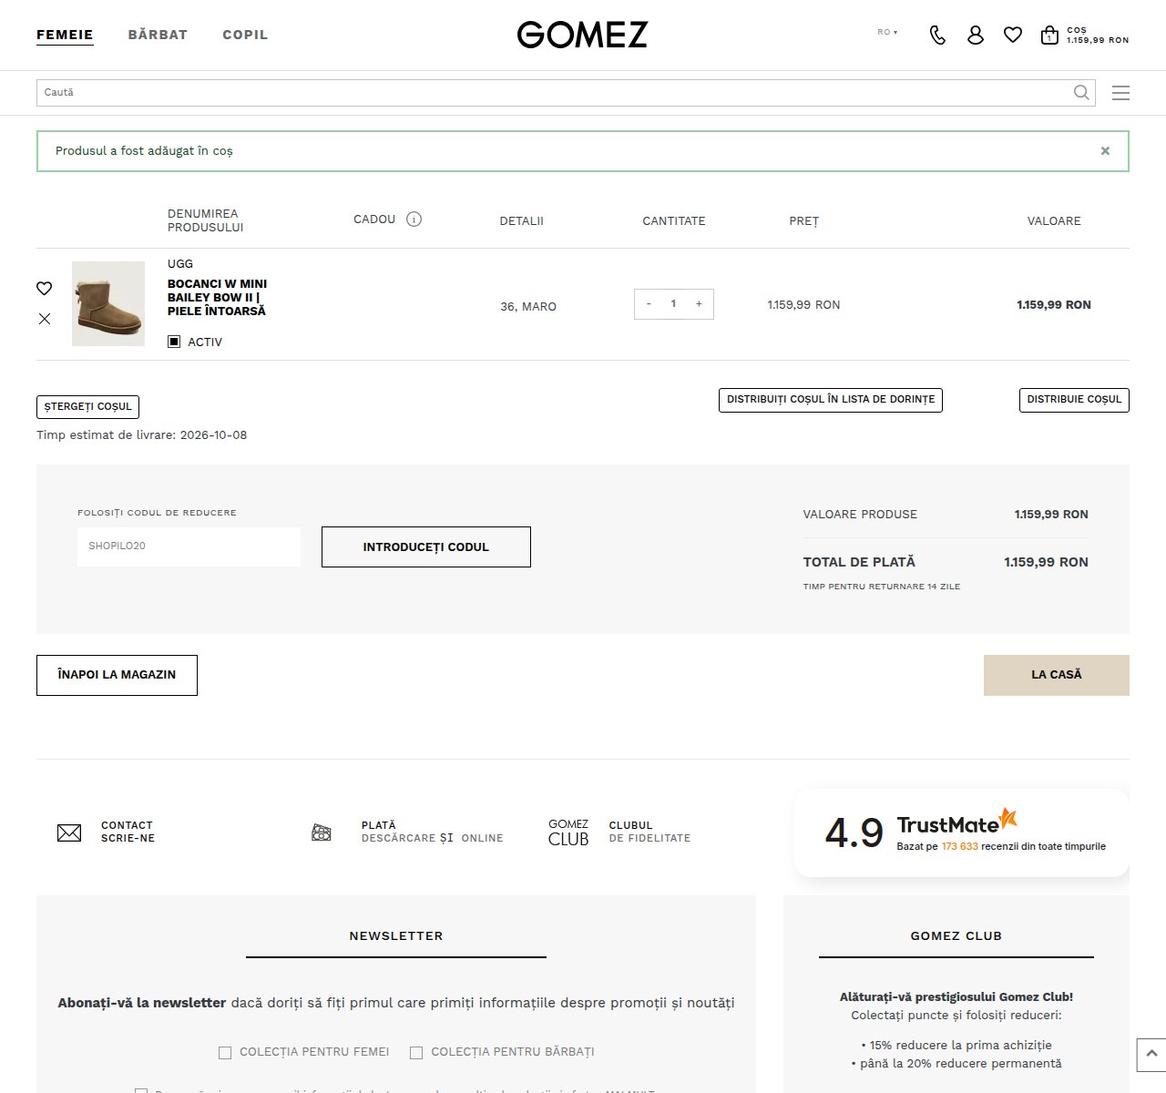This screenshot has height=1093, width=1166.
Task: Click the 'Clubul de fidelitate' link
Action: tap(649, 832)
